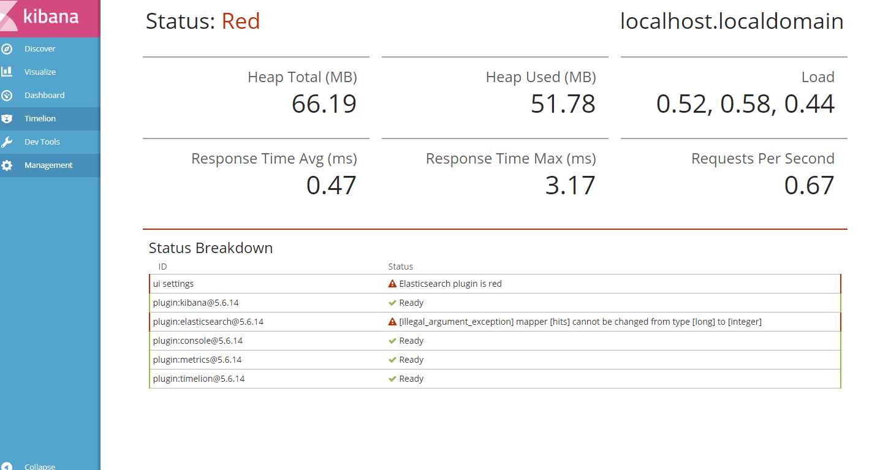Image resolution: width=880 pixels, height=470 pixels.
Task: Click the Collapse arrow icon
Action: 7,466
